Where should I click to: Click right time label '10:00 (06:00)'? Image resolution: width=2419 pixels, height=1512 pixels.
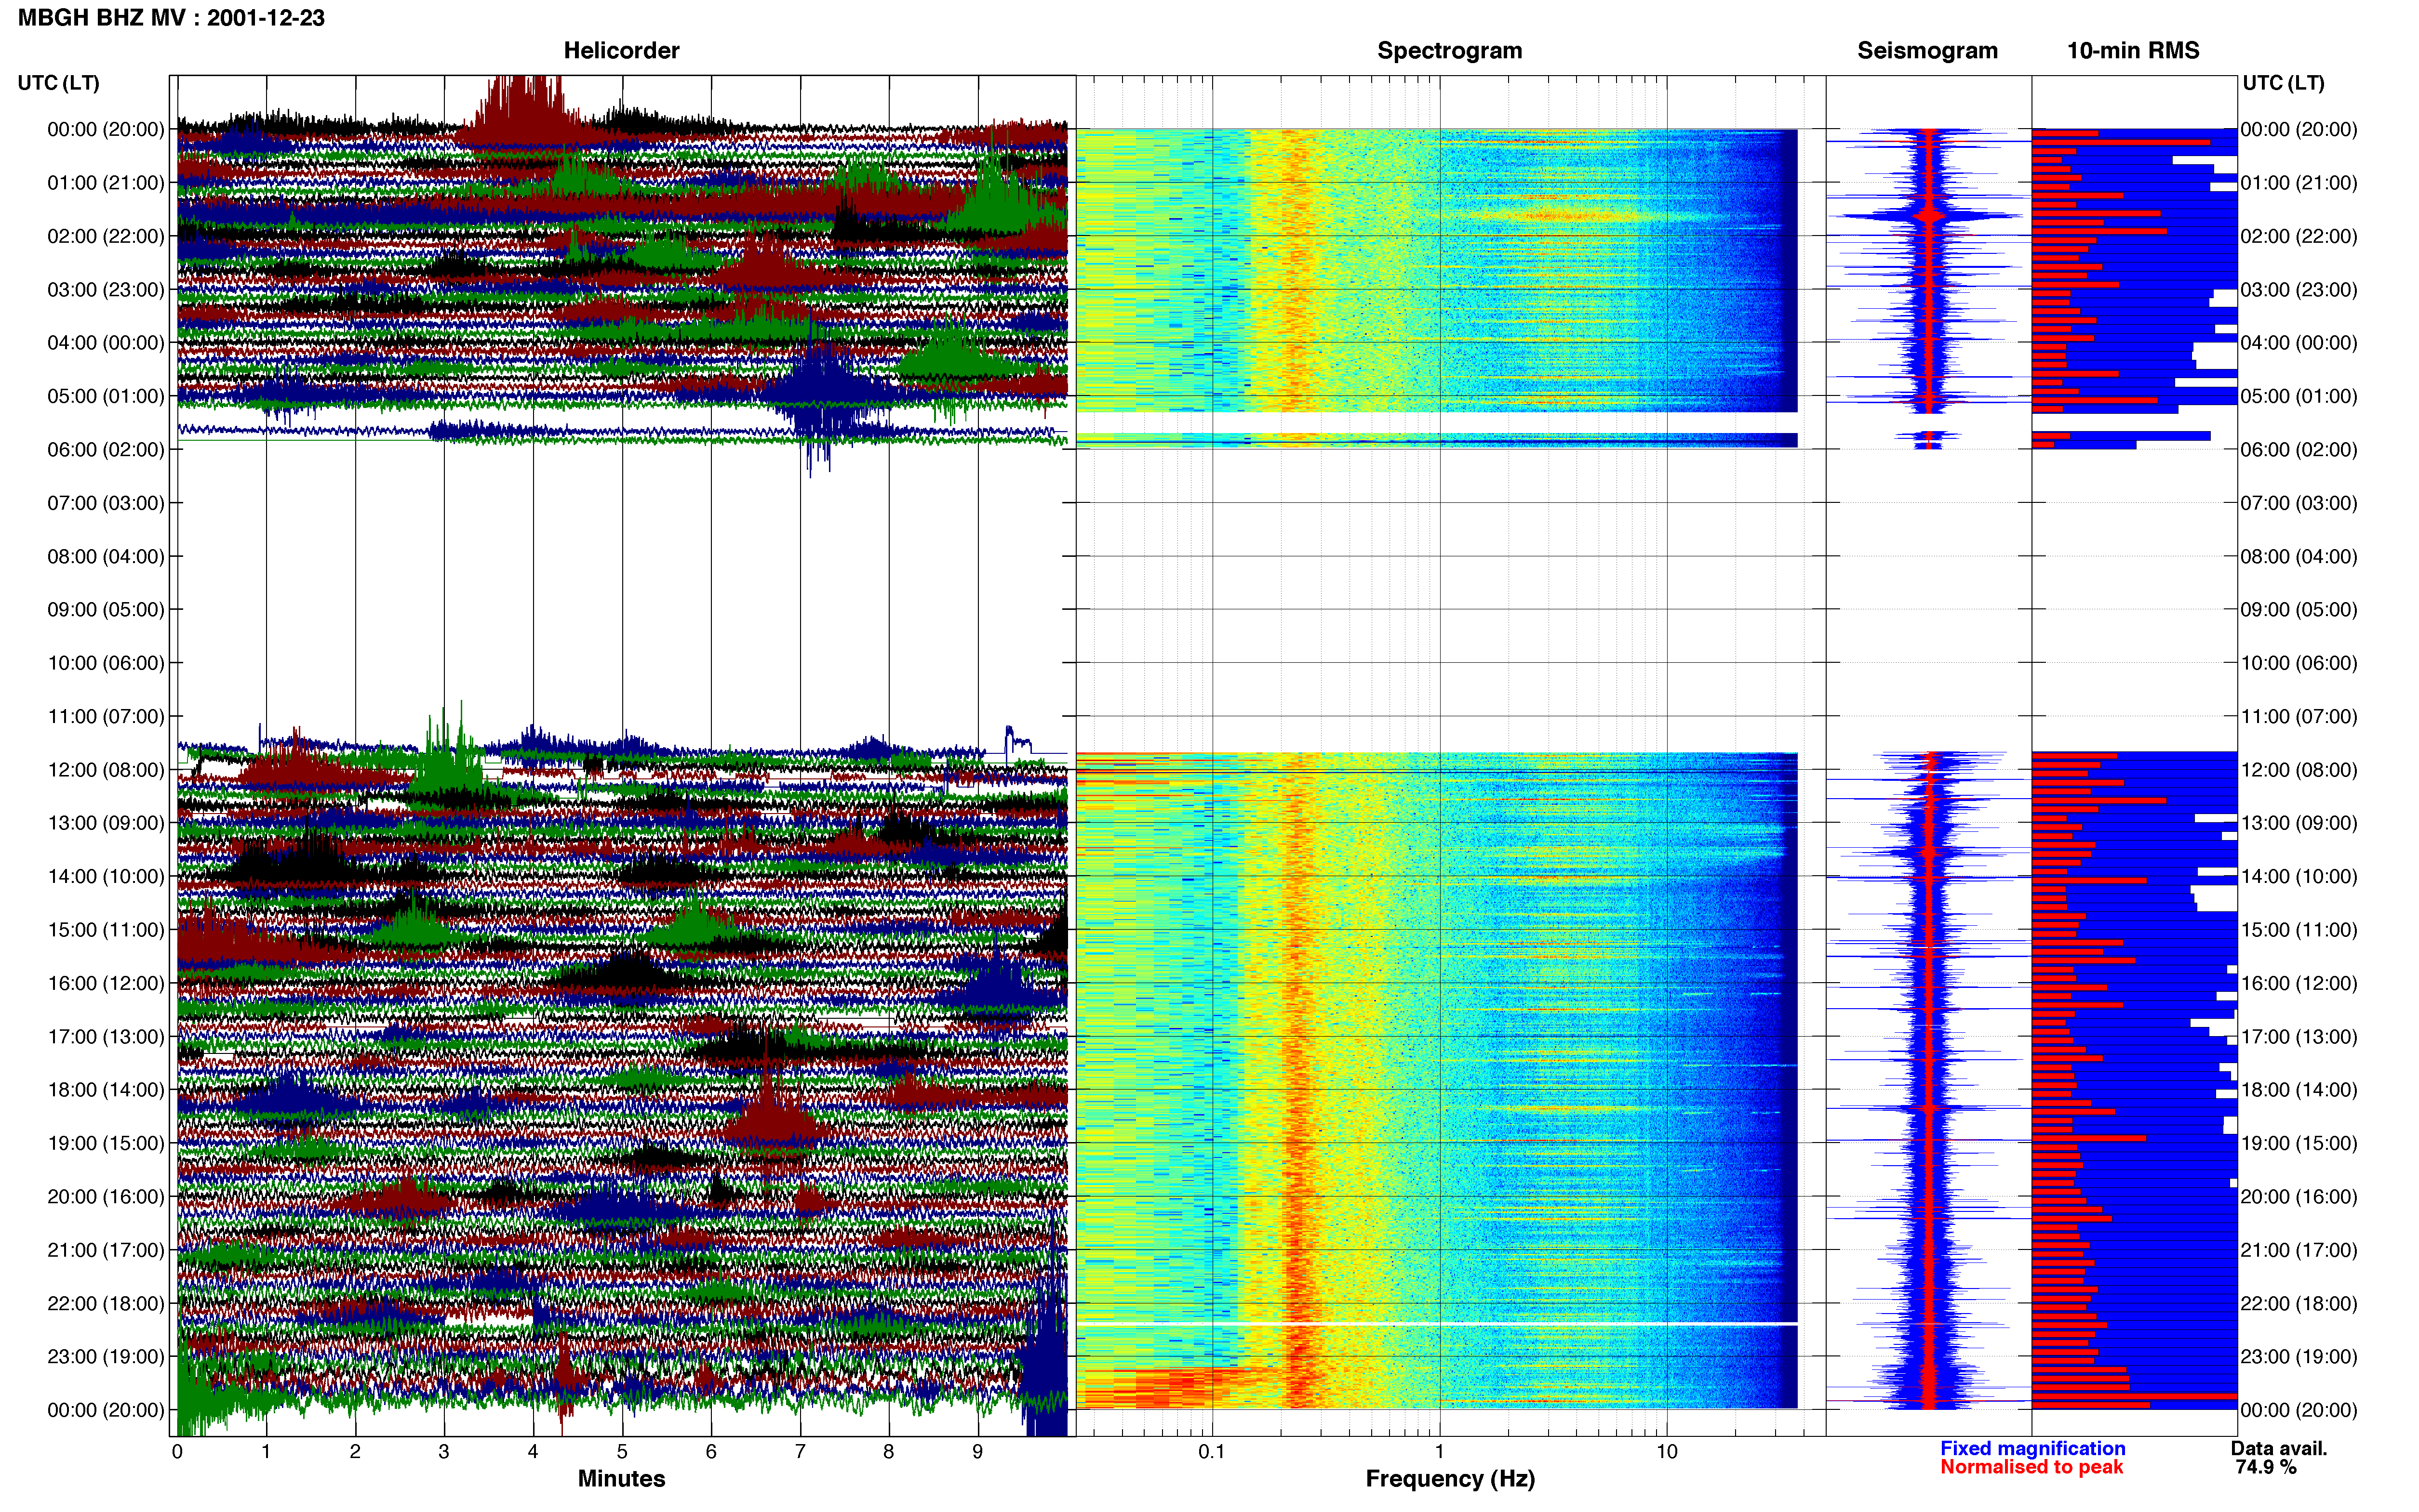[x=2299, y=662]
